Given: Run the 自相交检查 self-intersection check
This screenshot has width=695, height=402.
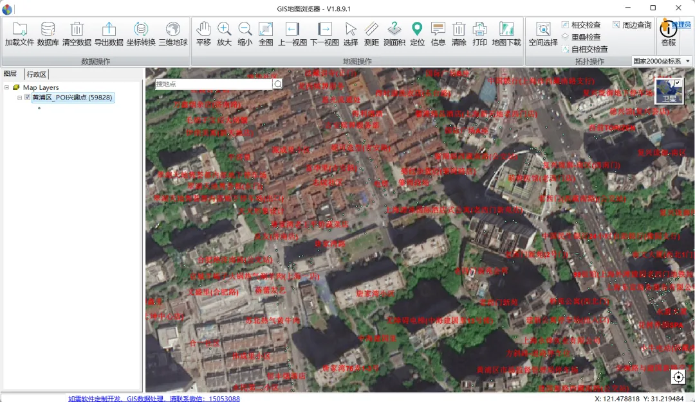Looking at the screenshot, I should pyautogui.click(x=584, y=49).
